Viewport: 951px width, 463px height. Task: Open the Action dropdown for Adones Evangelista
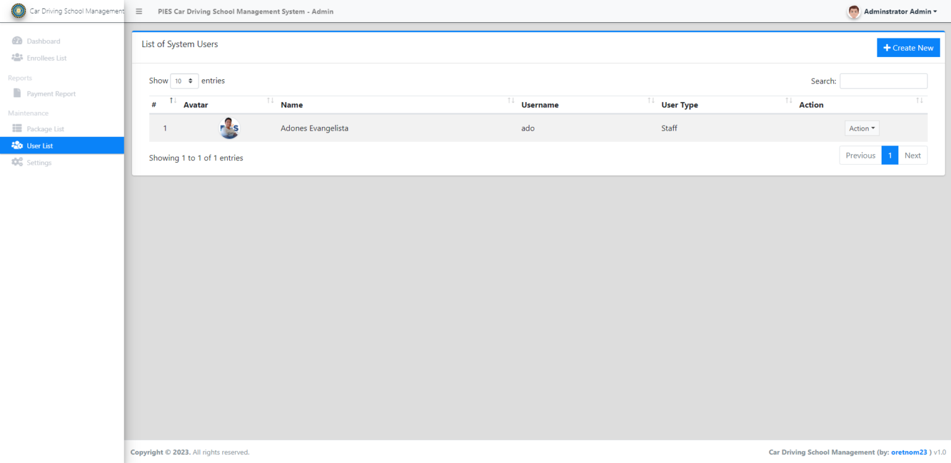click(862, 128)
